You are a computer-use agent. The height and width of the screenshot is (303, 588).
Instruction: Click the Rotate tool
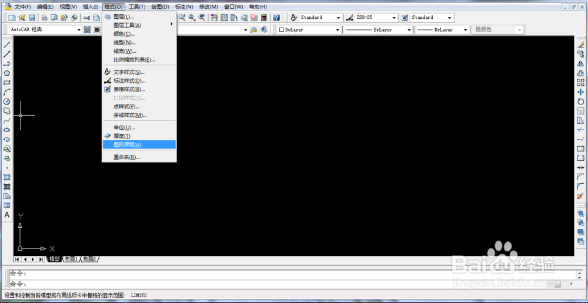click(580, 102)
